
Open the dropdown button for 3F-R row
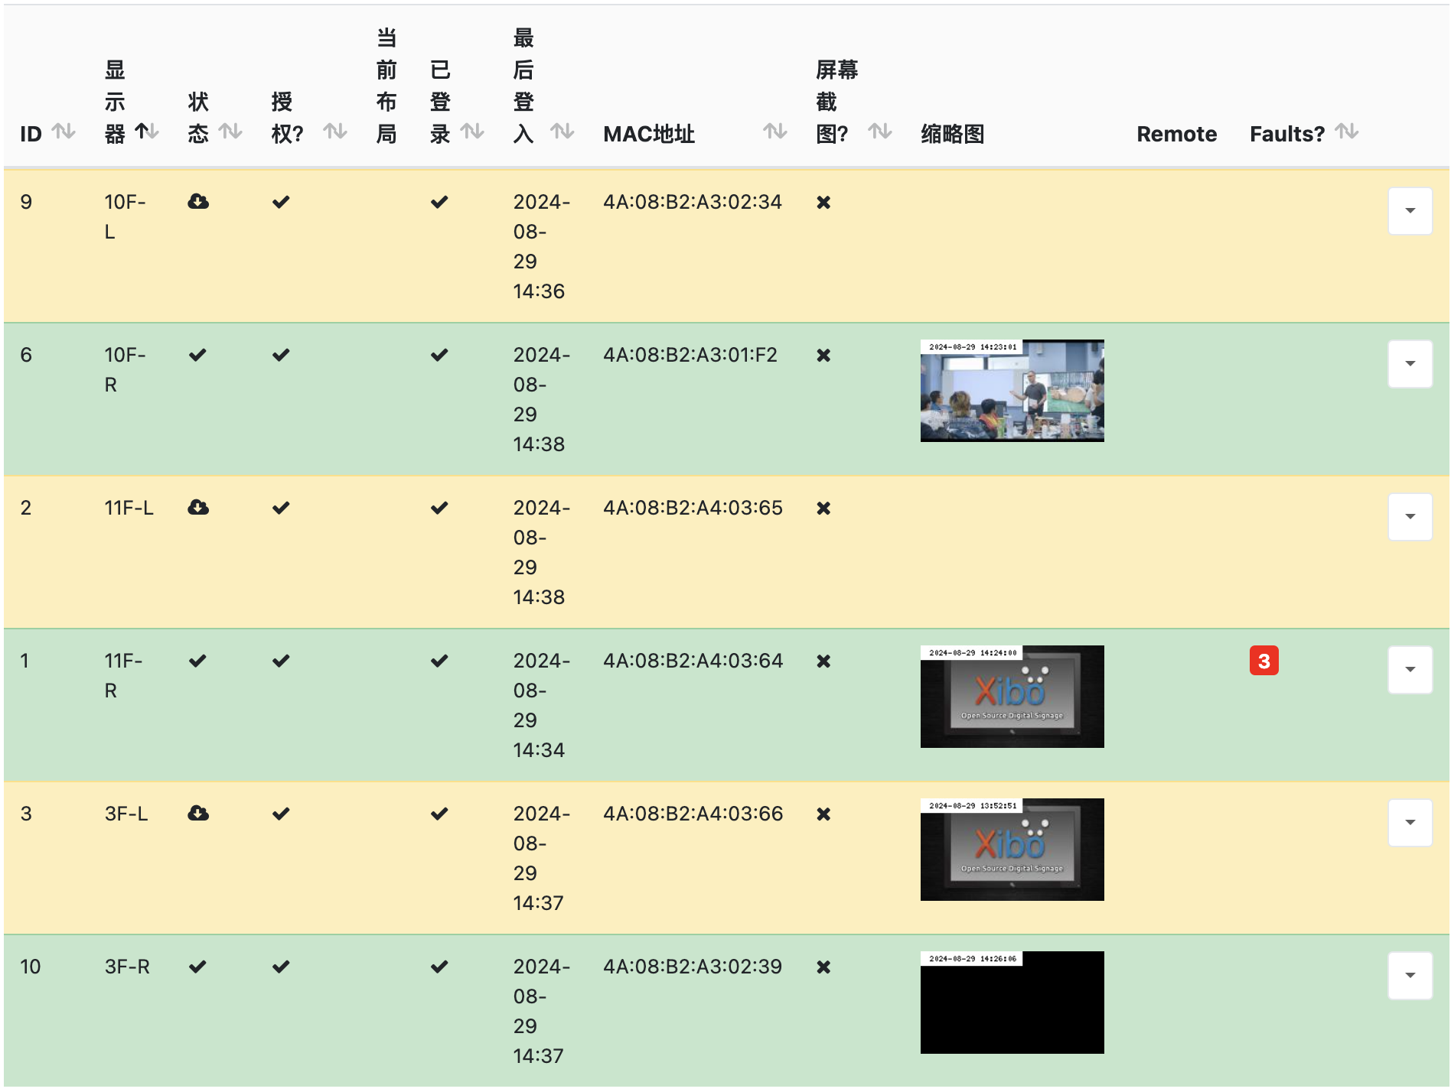(1410, 976)
